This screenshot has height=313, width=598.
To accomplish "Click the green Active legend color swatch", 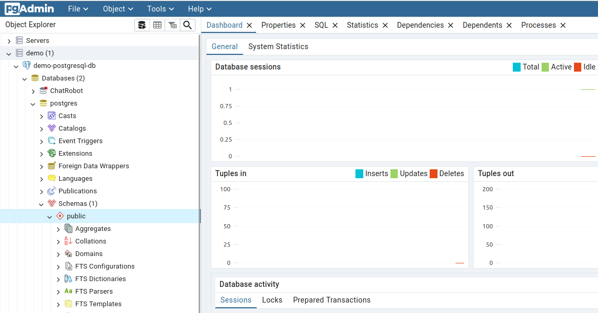I will tap(545, 67).
